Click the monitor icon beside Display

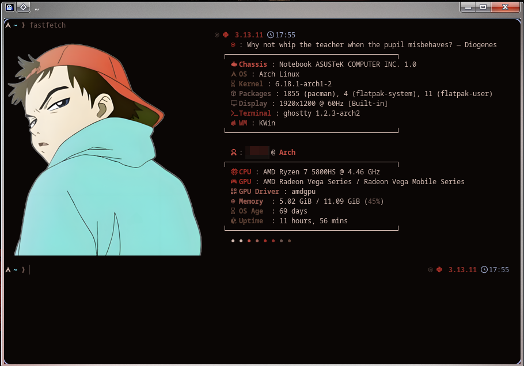234,103
